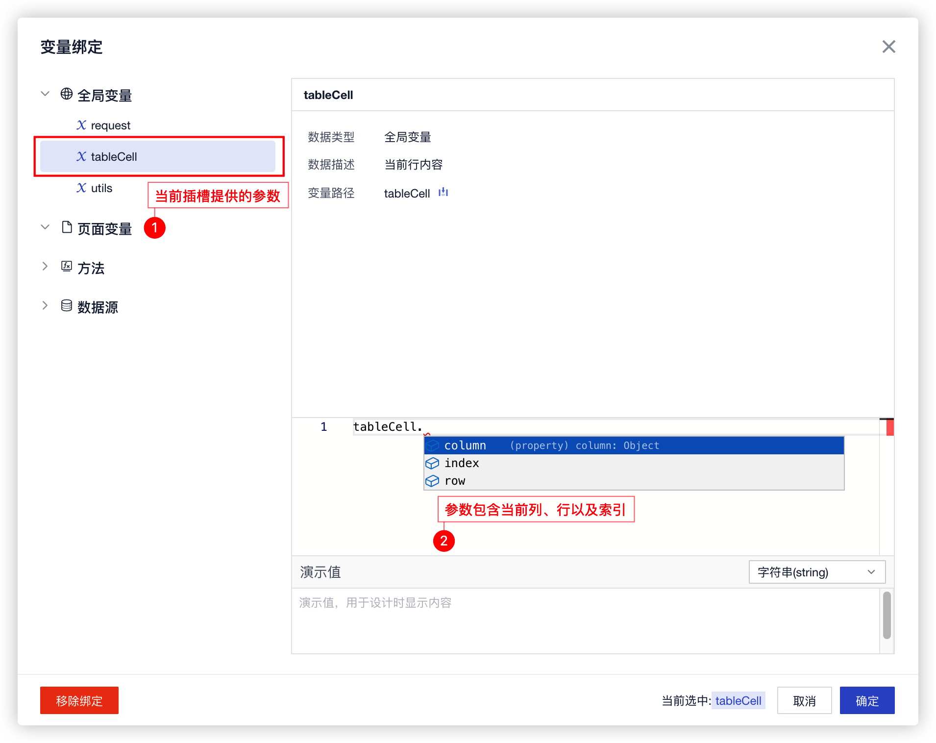Viewport: 936px width, 743px height.
Task: Click the variable icon beside request
Action: coord(81,125)
